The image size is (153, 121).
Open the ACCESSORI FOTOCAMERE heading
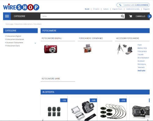128,38
